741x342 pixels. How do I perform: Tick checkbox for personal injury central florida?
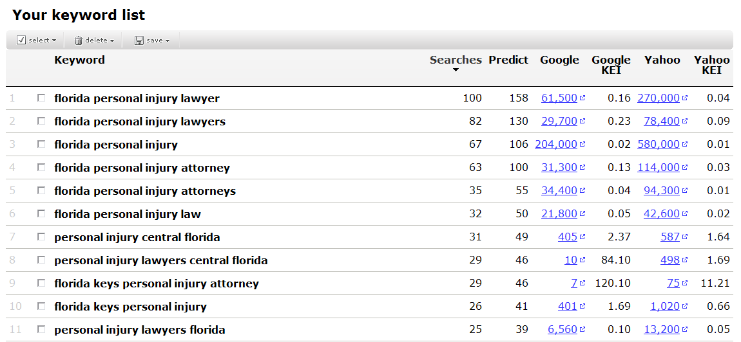pos(41,237)
